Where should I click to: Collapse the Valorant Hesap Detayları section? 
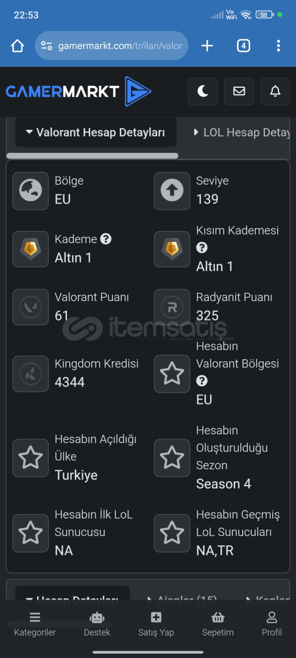tap(96, 133)
